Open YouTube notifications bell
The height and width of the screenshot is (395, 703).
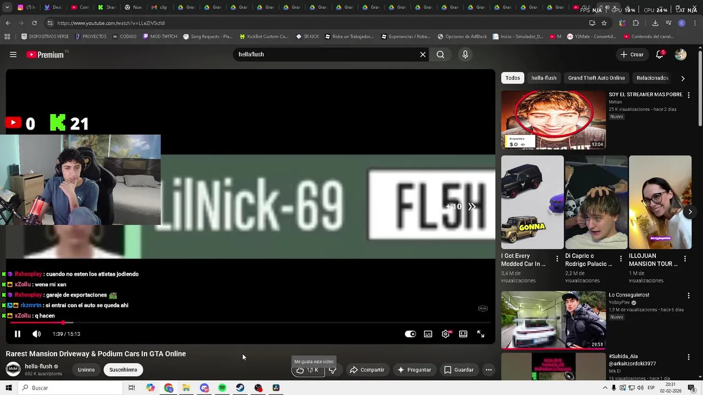coord(660,54)
